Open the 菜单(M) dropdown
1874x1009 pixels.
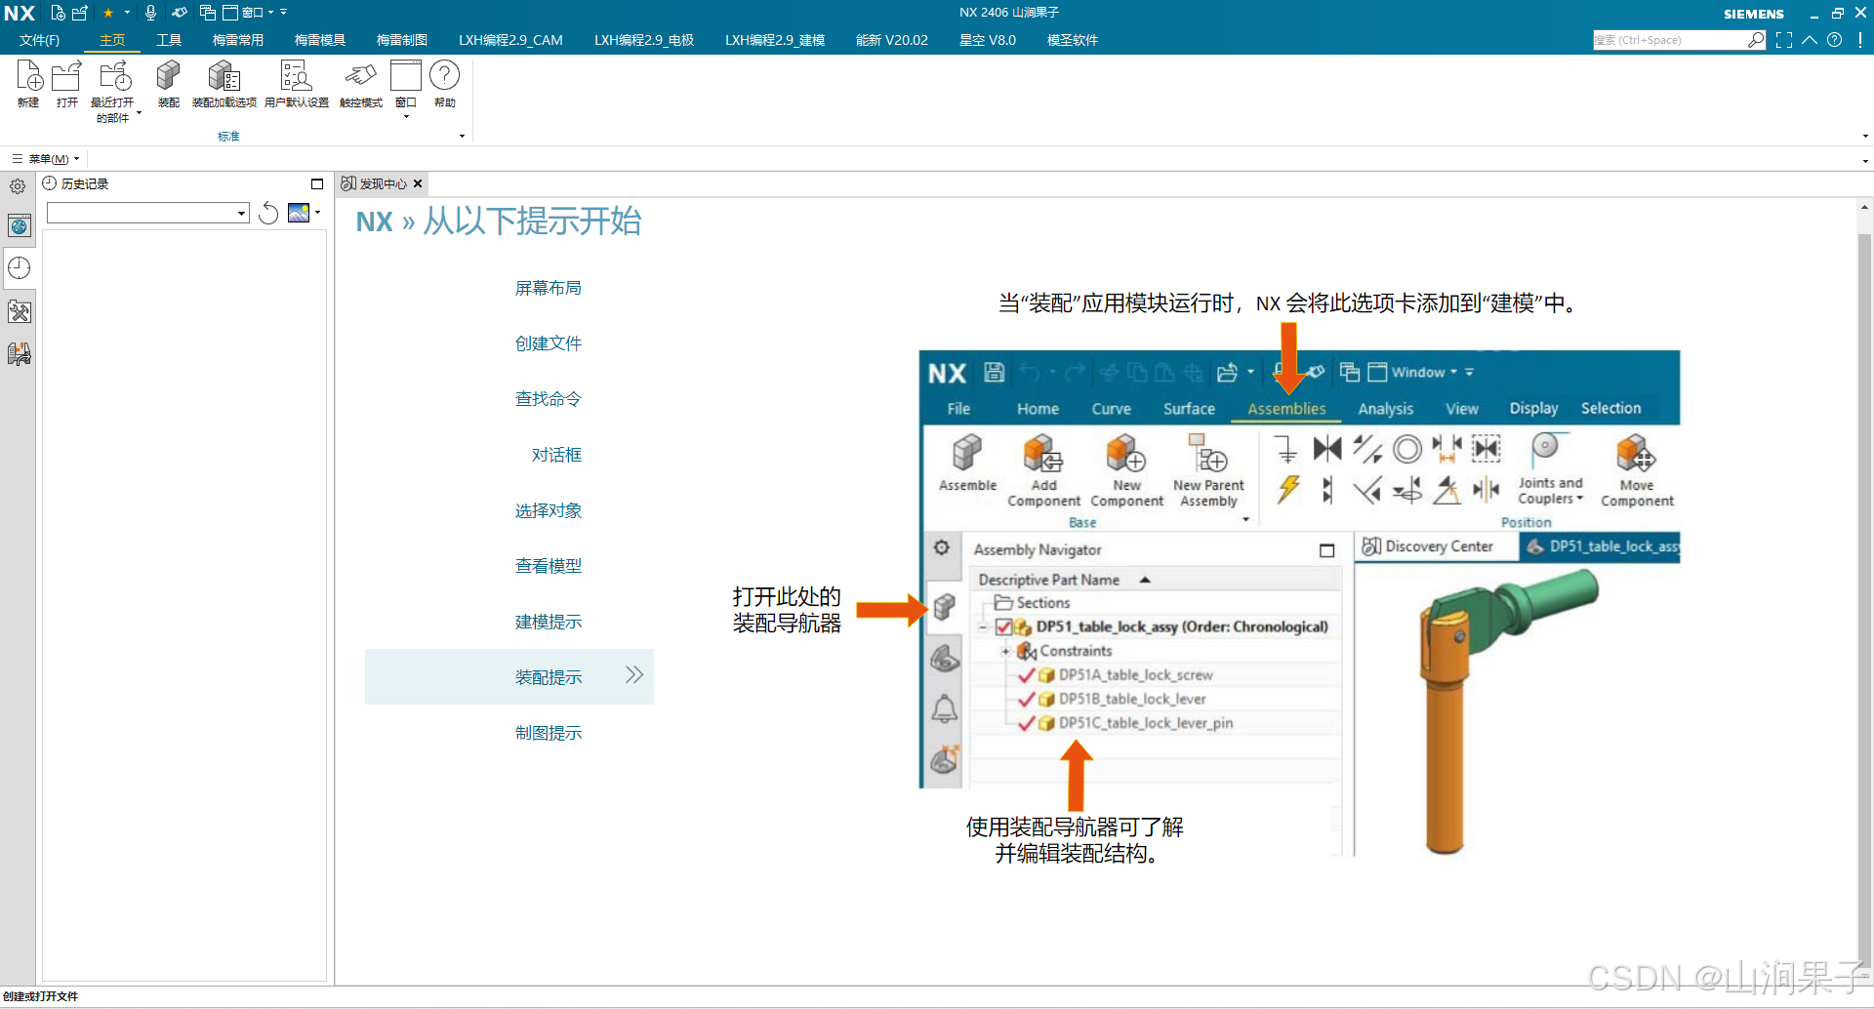pos(46,159)
